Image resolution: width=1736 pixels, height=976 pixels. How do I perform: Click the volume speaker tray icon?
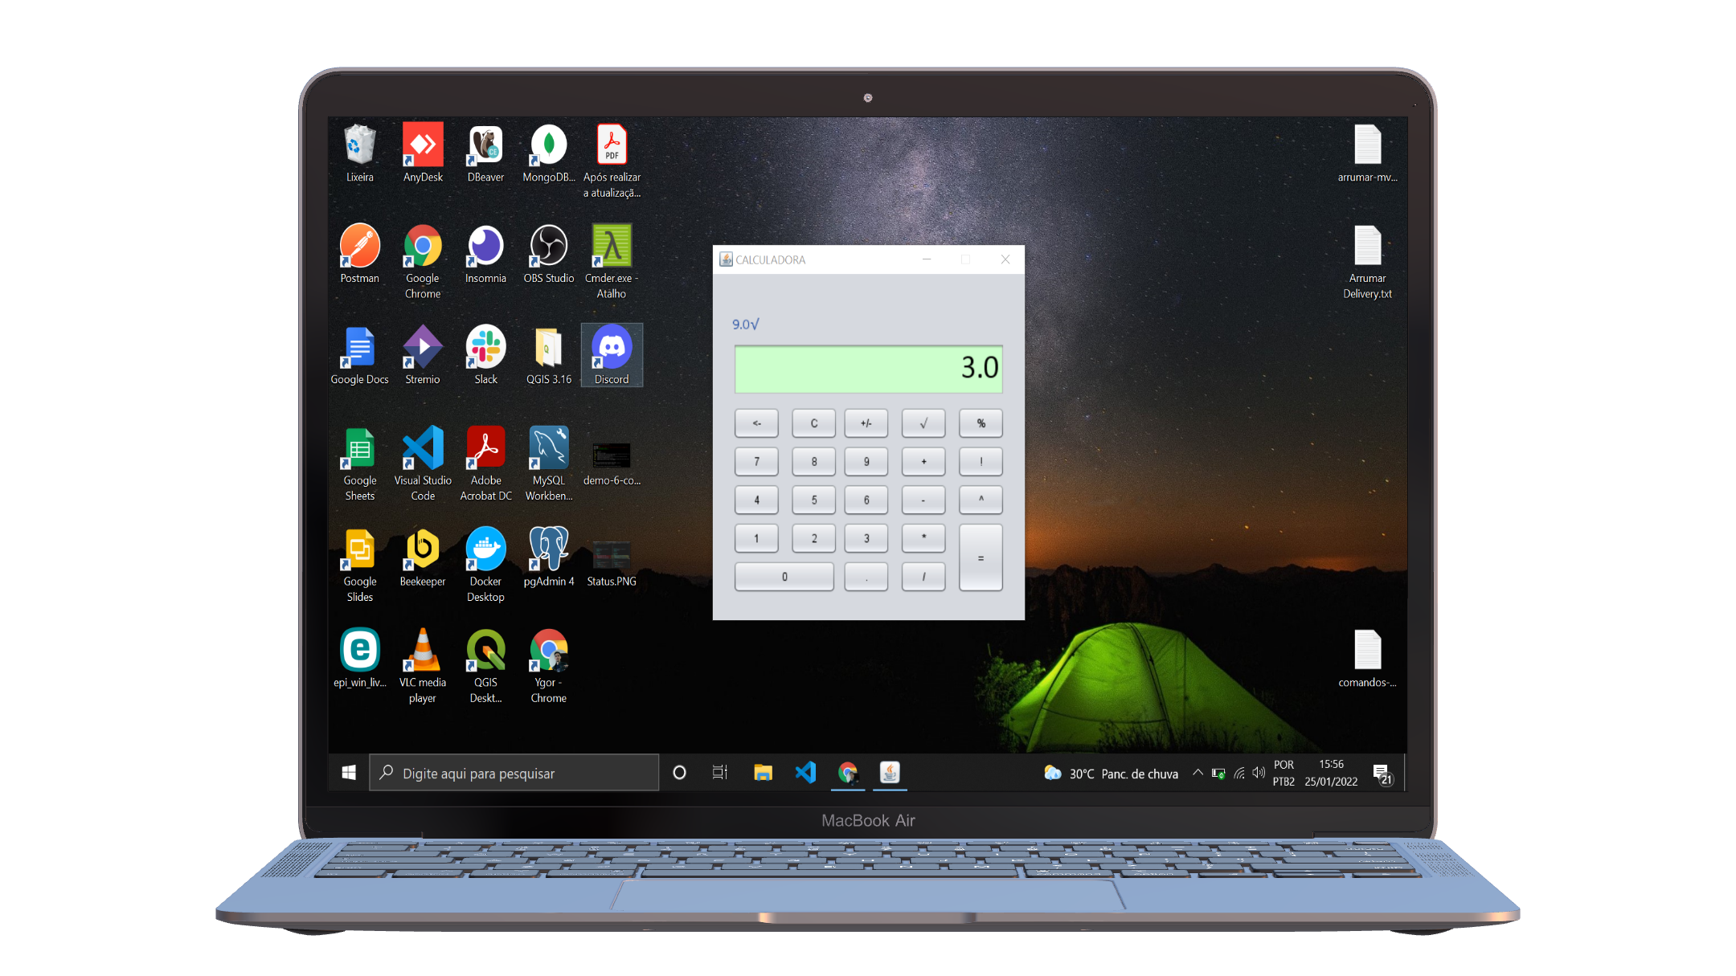coord(1259,773)
